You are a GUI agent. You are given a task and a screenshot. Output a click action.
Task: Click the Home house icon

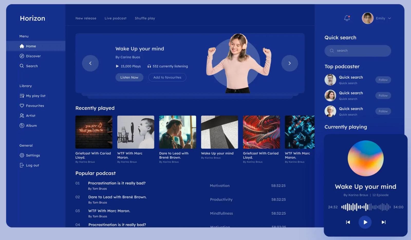pyautogui.click(x=22, y=46)
